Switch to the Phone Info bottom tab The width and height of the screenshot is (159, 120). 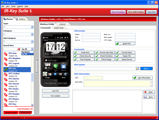25,112
